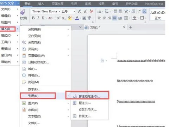This screenshot has height=127, width=169.
Task: Switch to the 页面布局 ribbon tab
Action: coord(58,4)
